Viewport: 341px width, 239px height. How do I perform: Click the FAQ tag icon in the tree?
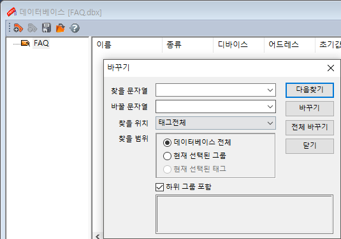tap(25, 43)
